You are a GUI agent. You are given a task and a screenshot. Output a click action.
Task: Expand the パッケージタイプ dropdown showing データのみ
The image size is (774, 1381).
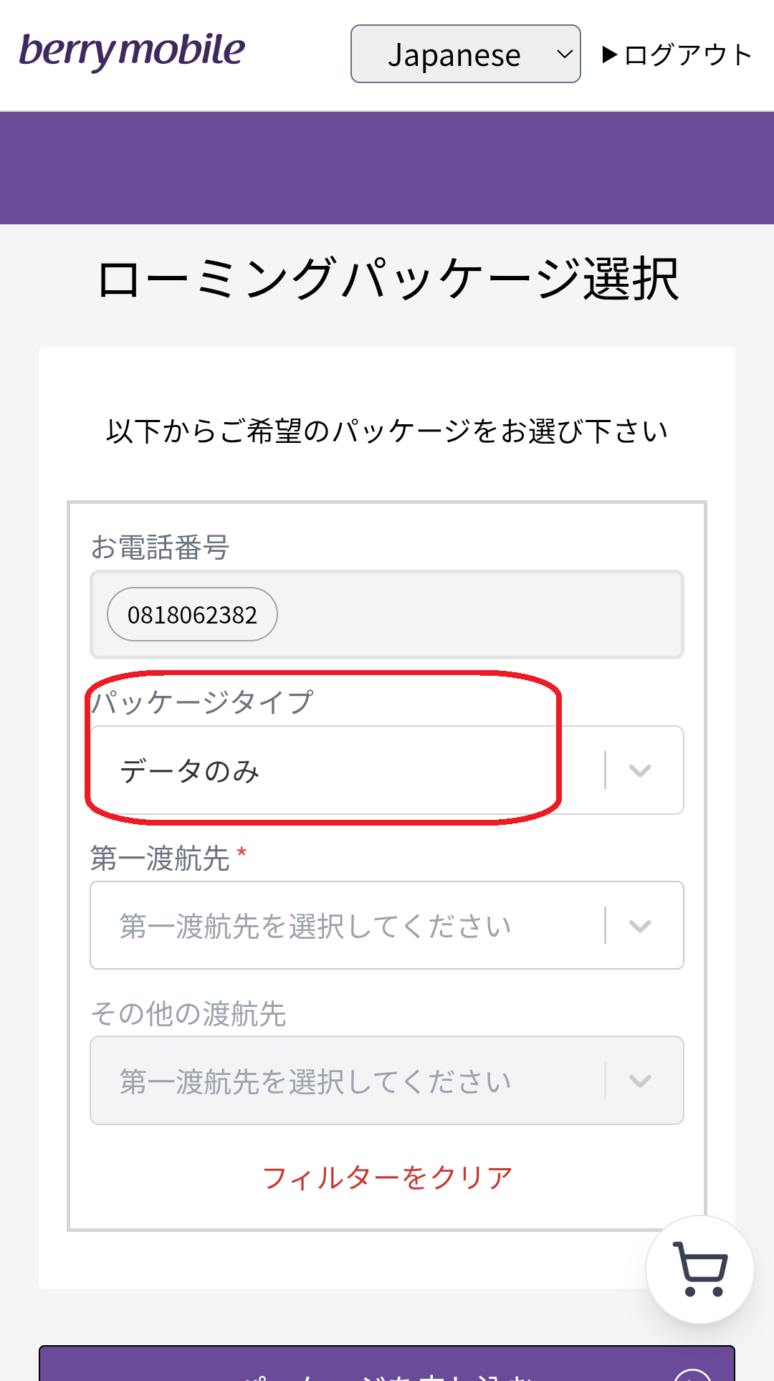344,770
